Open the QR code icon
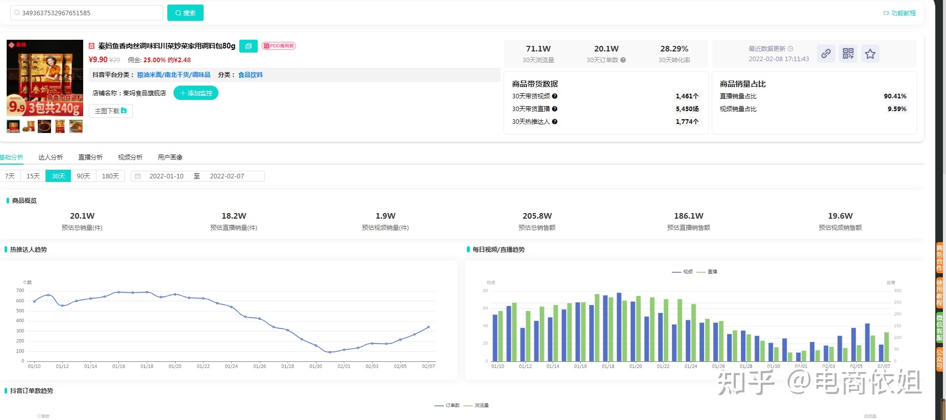946x420 pixels. 848,54
